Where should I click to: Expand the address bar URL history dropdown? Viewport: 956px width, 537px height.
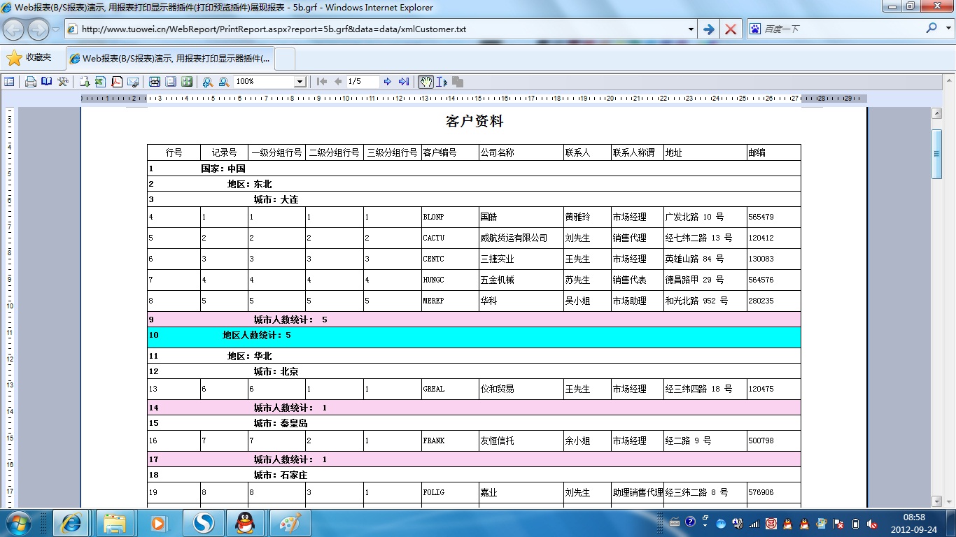point(691,29)
